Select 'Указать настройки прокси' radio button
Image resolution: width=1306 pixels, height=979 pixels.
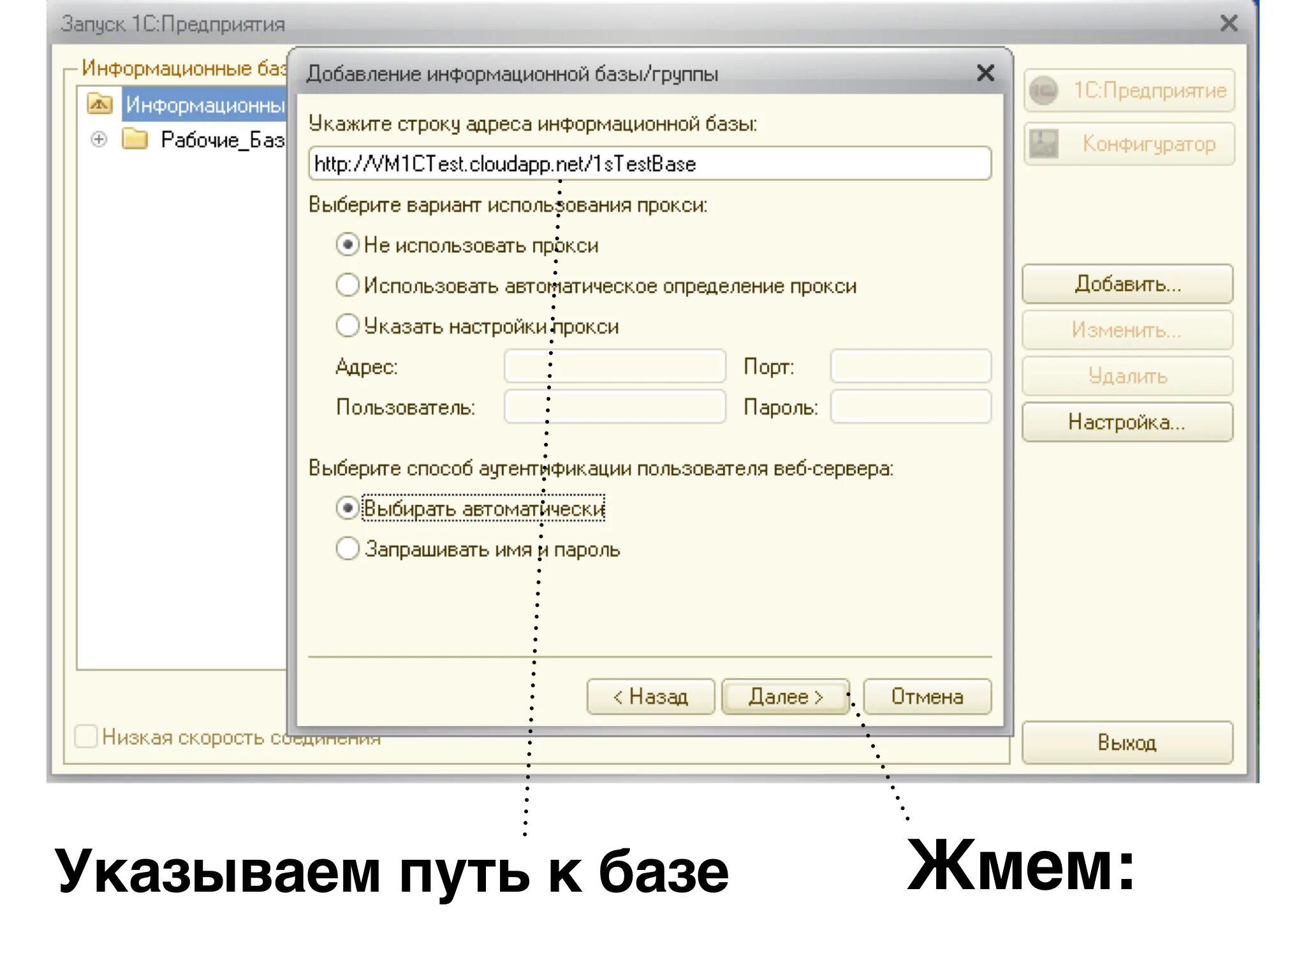coord(348,326)
